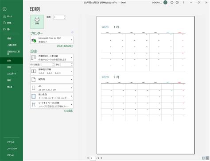The image size is (210, 161).
Task: Click 上書き保存 (Save) in the sidebar
Action: pos(12,45)
